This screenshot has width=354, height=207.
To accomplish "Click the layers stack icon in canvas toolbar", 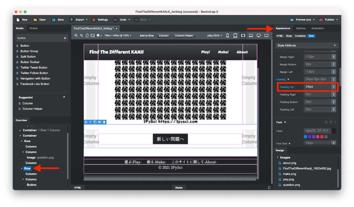I will (98, 36).
